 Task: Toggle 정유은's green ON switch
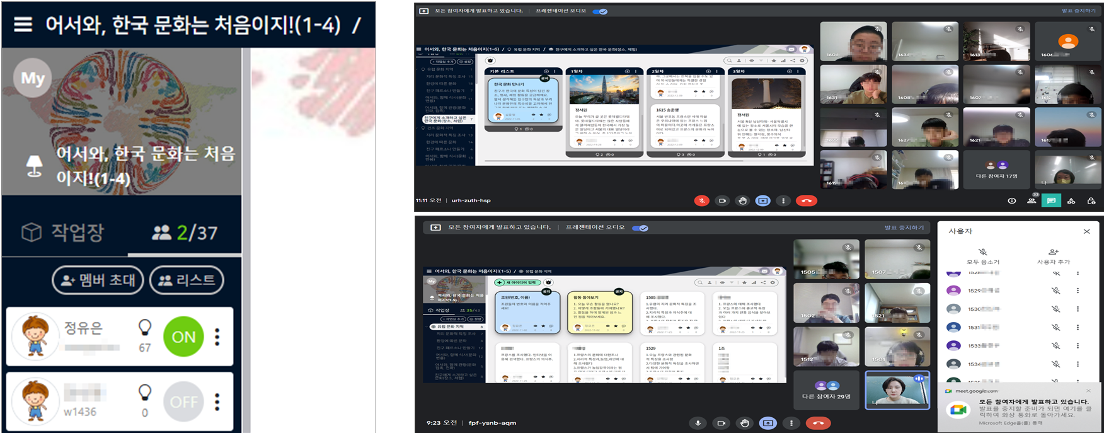183,337
